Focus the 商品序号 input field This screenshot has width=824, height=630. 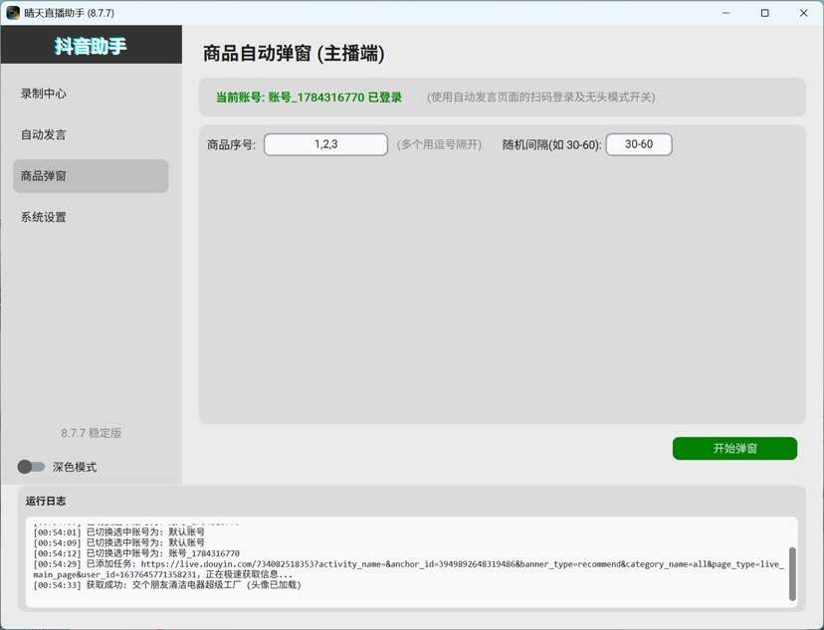pos(325,144)
